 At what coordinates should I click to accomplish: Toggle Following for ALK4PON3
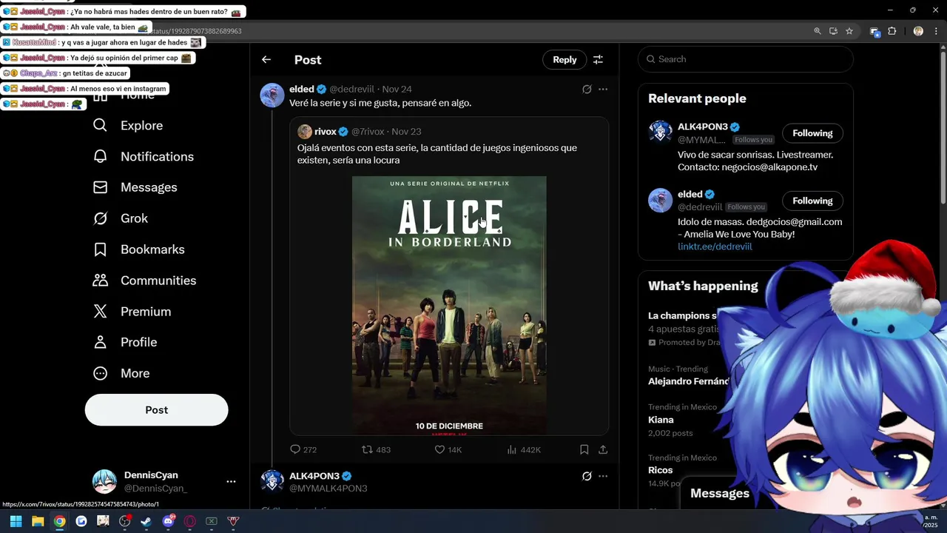click(812, 133)
